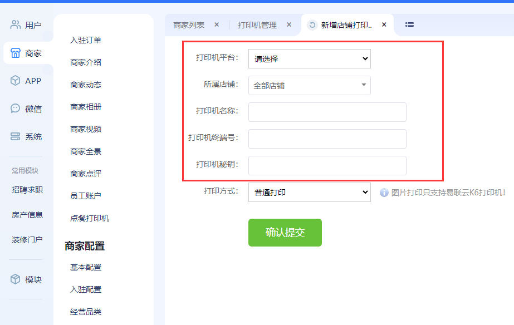
Task: Open 商家全景 in the submenu
Action: pos(86,151)
